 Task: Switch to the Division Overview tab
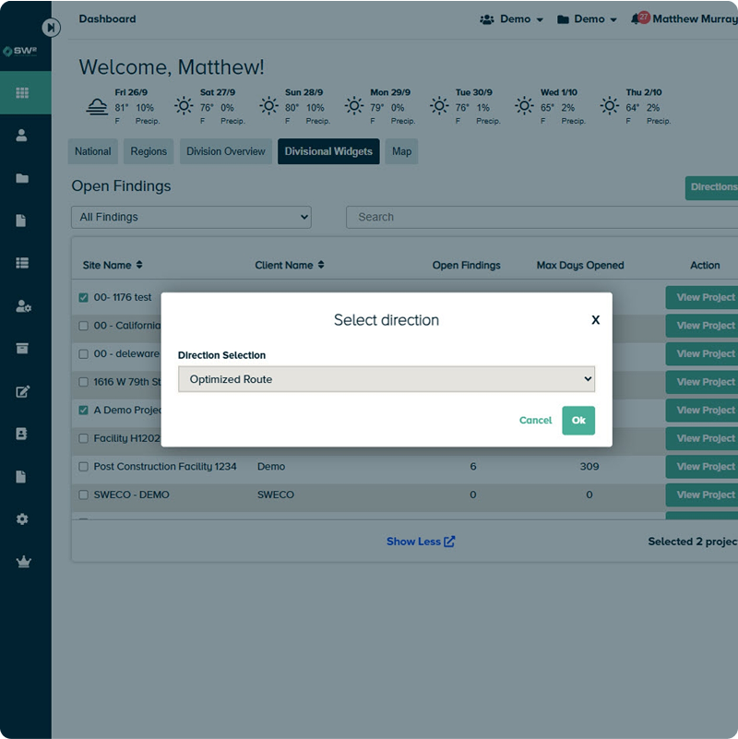click(225, 151)
